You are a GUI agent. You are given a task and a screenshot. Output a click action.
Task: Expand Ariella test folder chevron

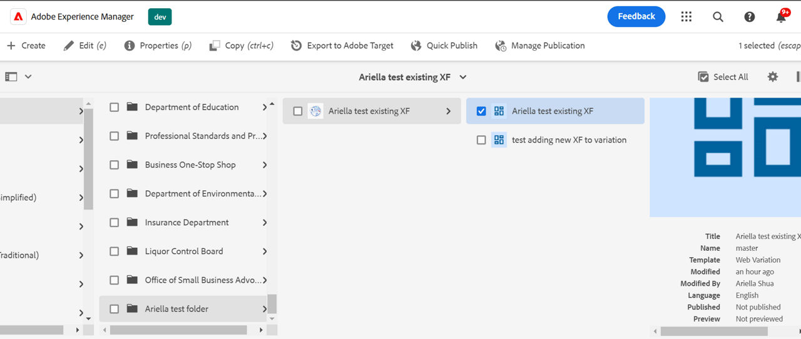264,309
